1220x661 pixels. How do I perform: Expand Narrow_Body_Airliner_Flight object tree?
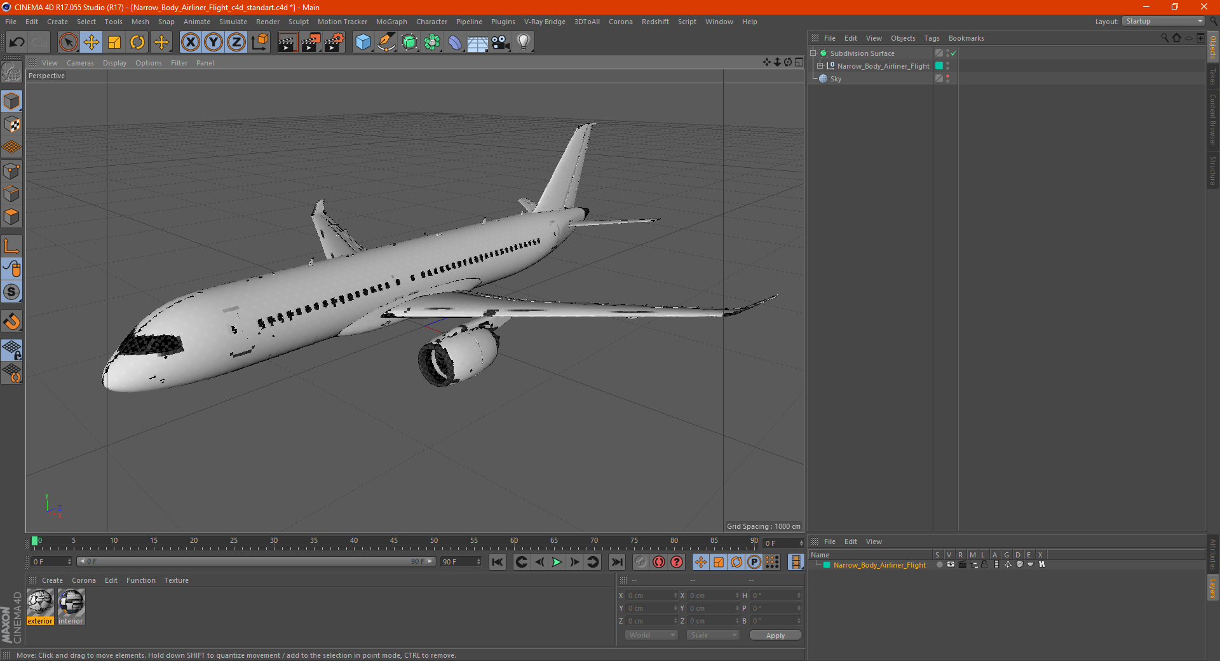pyautogui.click(x=820, y=65)
